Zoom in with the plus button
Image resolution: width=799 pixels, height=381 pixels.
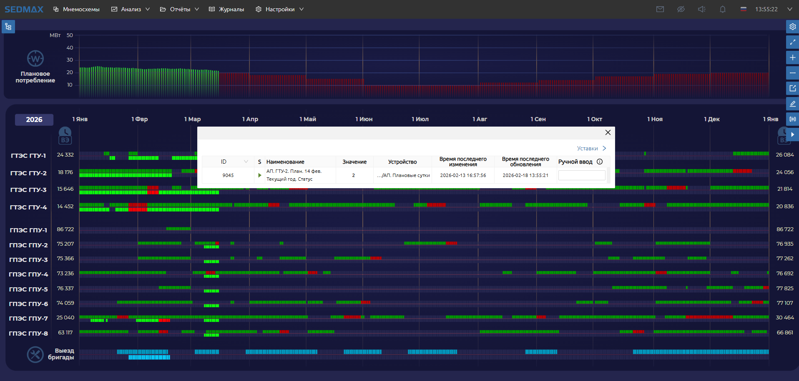(792, 57)
